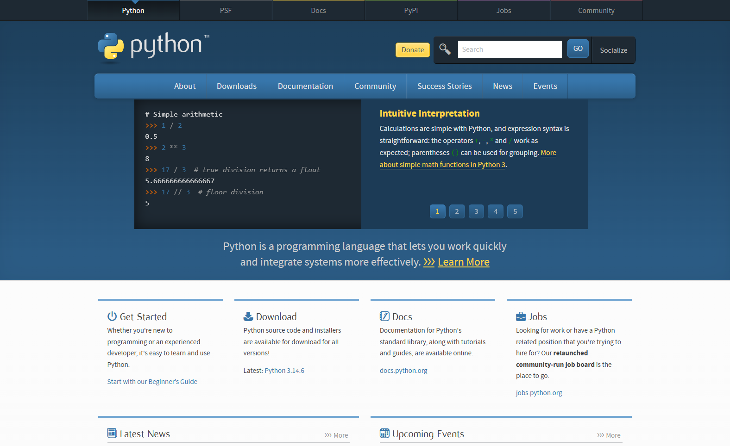Viewport: 730px width, 446px height.
Task: Click the Download section heading
Action: coord(277,317)
